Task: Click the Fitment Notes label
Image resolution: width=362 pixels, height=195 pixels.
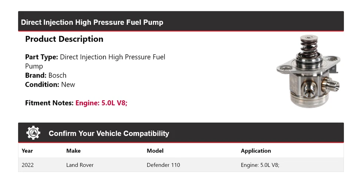Action: click(x=49, y=103)
